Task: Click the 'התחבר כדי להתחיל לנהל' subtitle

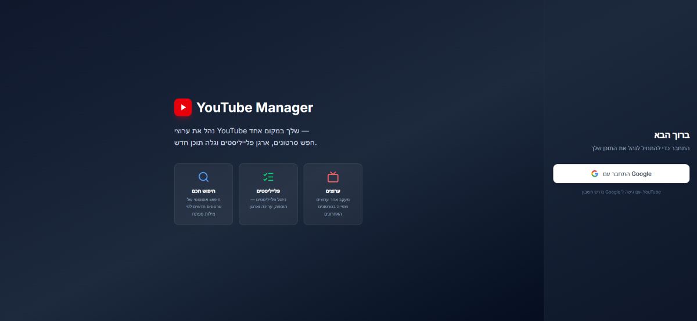Action: pos(640,148)
